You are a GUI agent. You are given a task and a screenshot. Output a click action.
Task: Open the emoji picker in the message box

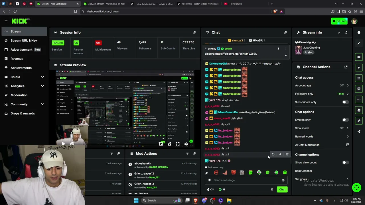283,180
